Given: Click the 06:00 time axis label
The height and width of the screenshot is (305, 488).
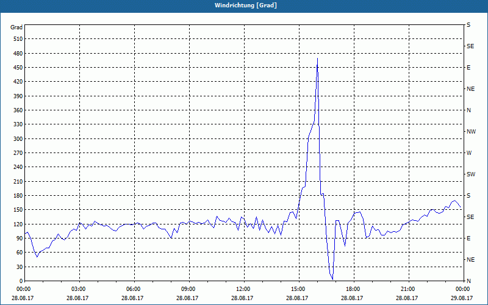Looking at the screenshot, I should pos(134,289).
